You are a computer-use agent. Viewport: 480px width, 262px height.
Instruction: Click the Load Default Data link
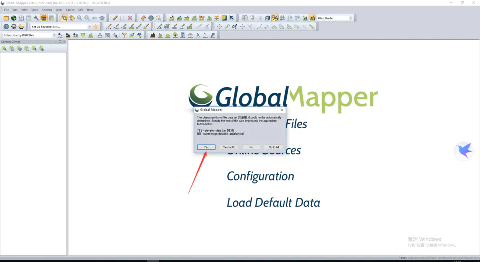[x=273, y=203]
